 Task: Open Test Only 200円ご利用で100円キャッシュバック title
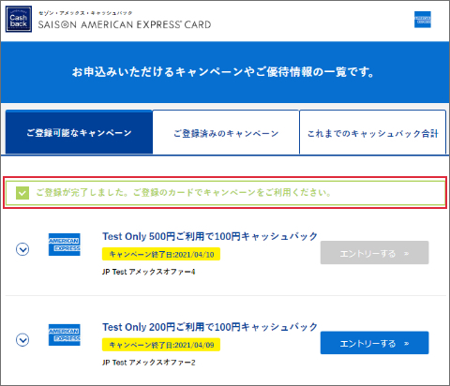210,327
